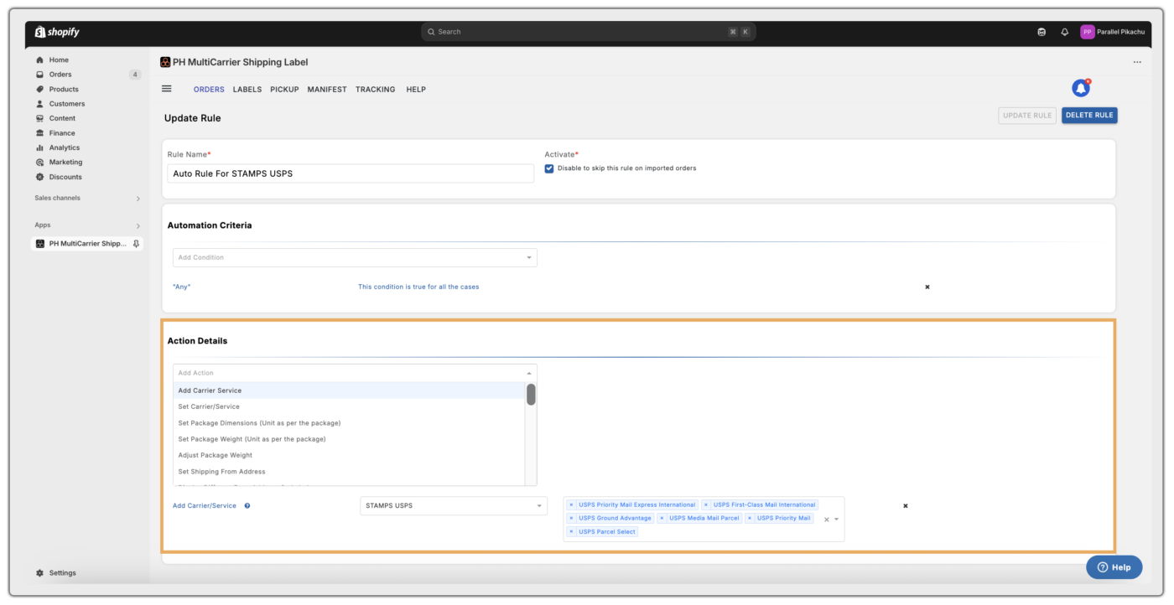Open the notifications bell in top bar

point(1065,32)
